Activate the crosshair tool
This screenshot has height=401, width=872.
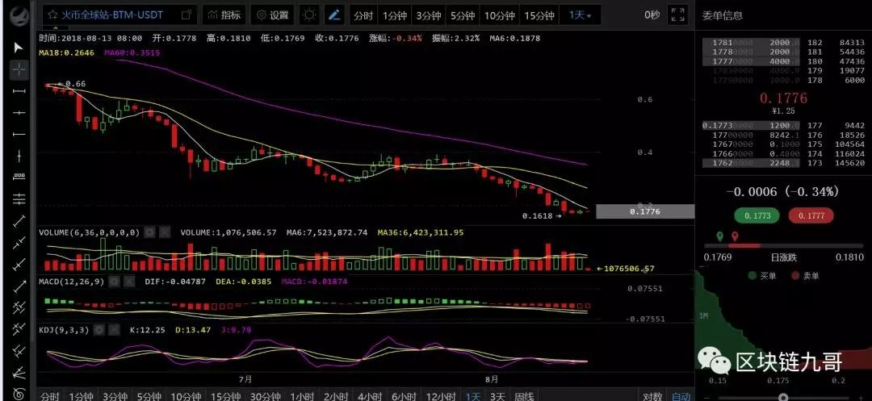pos(19,69)
